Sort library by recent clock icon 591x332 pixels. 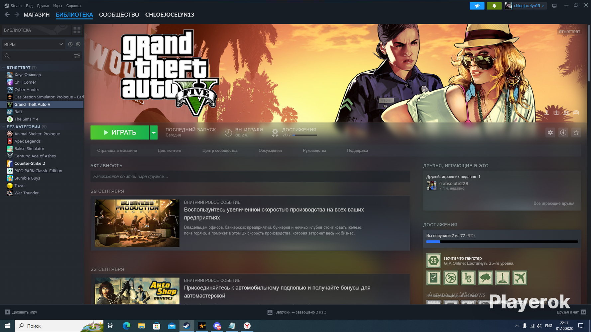70,44
